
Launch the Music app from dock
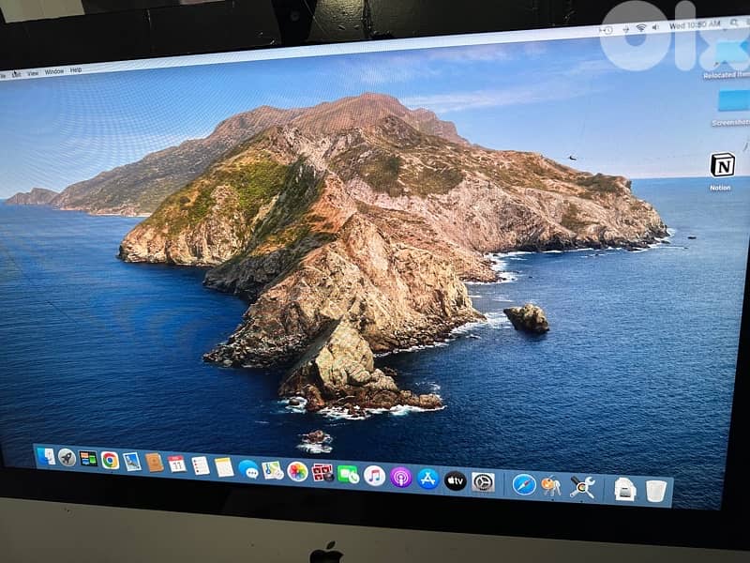coord(374,476)
